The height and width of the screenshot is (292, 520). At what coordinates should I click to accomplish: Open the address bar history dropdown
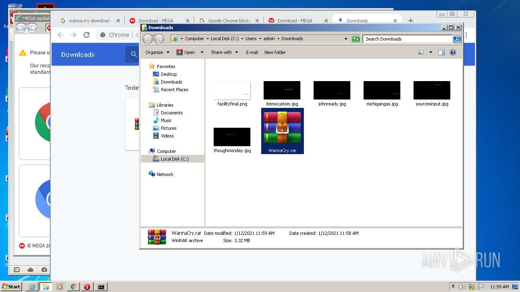(346, 39)
